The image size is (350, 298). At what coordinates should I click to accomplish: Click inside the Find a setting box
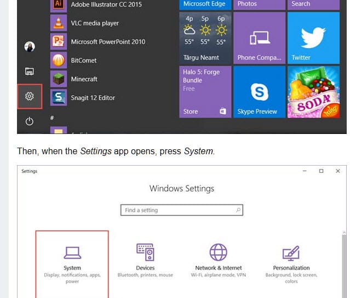pyautogui.click(x=182, y=210)
